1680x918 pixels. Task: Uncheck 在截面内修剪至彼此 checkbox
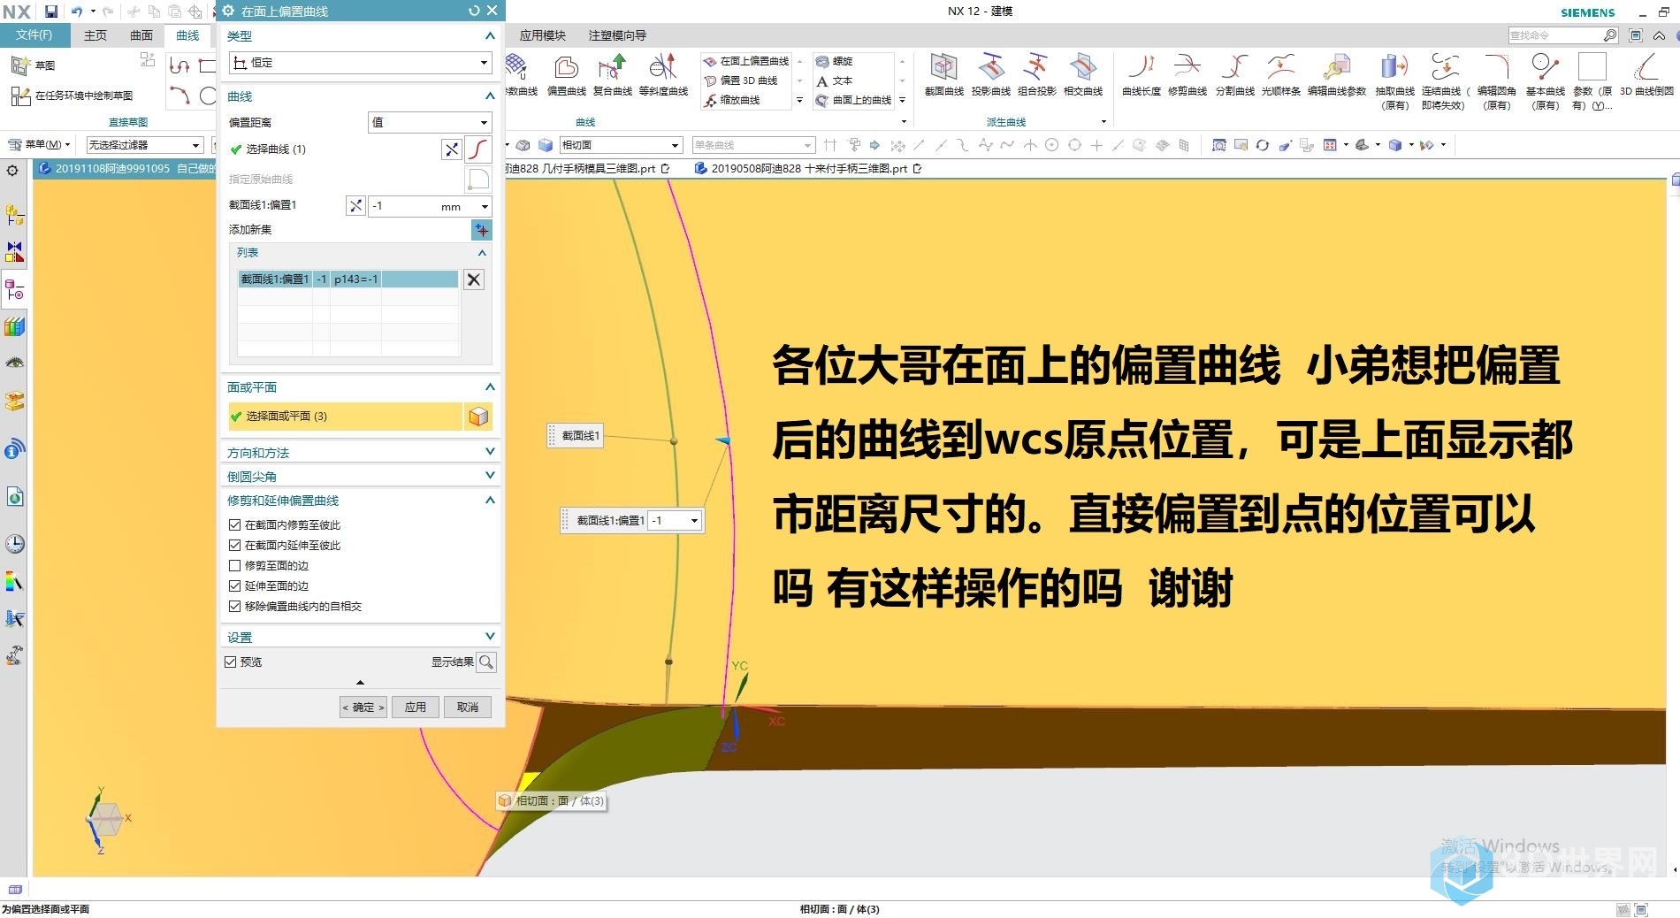(x=235, y=525)
